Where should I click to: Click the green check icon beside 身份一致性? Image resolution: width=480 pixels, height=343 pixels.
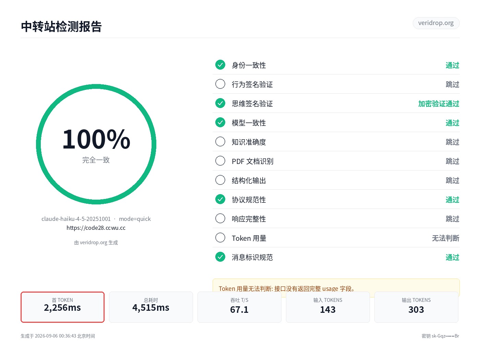(220, 65)
